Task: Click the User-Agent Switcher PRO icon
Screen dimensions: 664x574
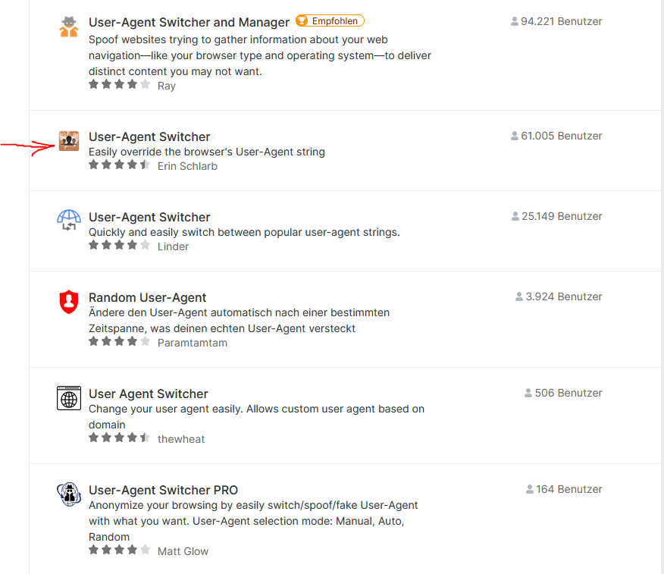Action: [x=69, y=494]
